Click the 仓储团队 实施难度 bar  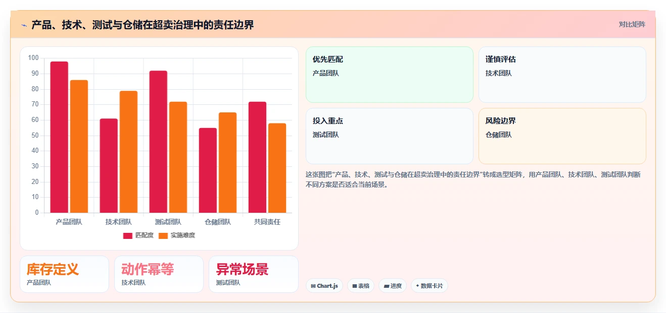click(227, 162)
